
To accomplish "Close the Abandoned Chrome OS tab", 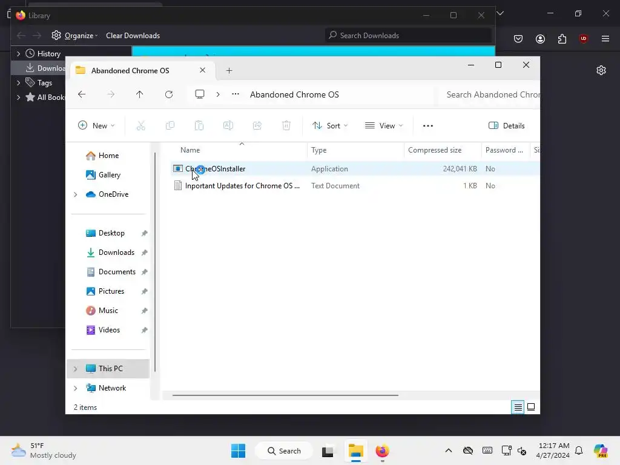I will 202,70.
